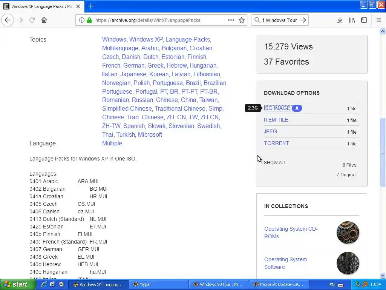Open the ITEM TILE download option

click(x=276, y=120)
